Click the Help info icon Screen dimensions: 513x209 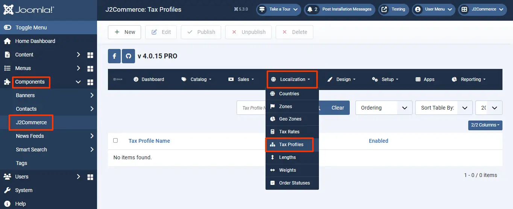[7, 204]
